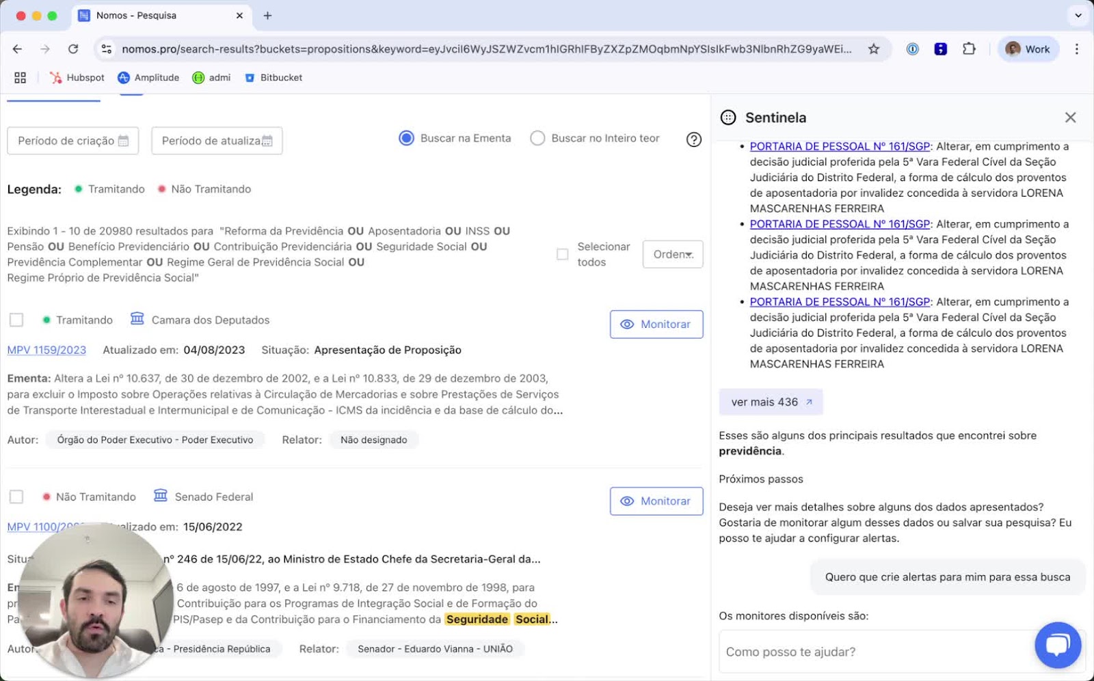Open site info icon in address bar
Image resolution: width=1094 pixels, height=681 pixels.
pyautogui.click(x=107, y=49)
